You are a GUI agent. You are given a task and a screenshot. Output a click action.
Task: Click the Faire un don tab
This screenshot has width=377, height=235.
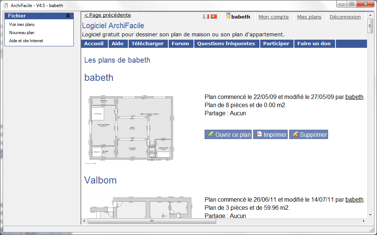pos(314,43)
